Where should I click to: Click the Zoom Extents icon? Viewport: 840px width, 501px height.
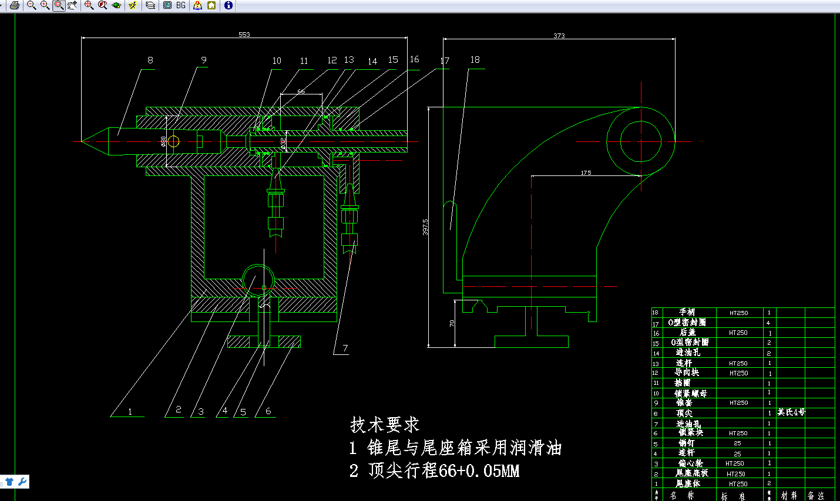coord(89,5)
